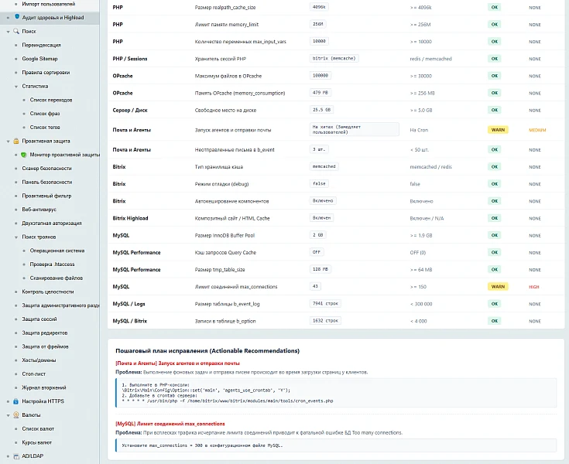This screenshot has width=569, height=464.
Task: Open Журнал вторжений item
Action: click(44, 388)
